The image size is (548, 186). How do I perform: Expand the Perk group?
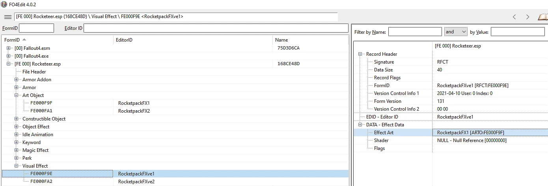click(17, 158)
